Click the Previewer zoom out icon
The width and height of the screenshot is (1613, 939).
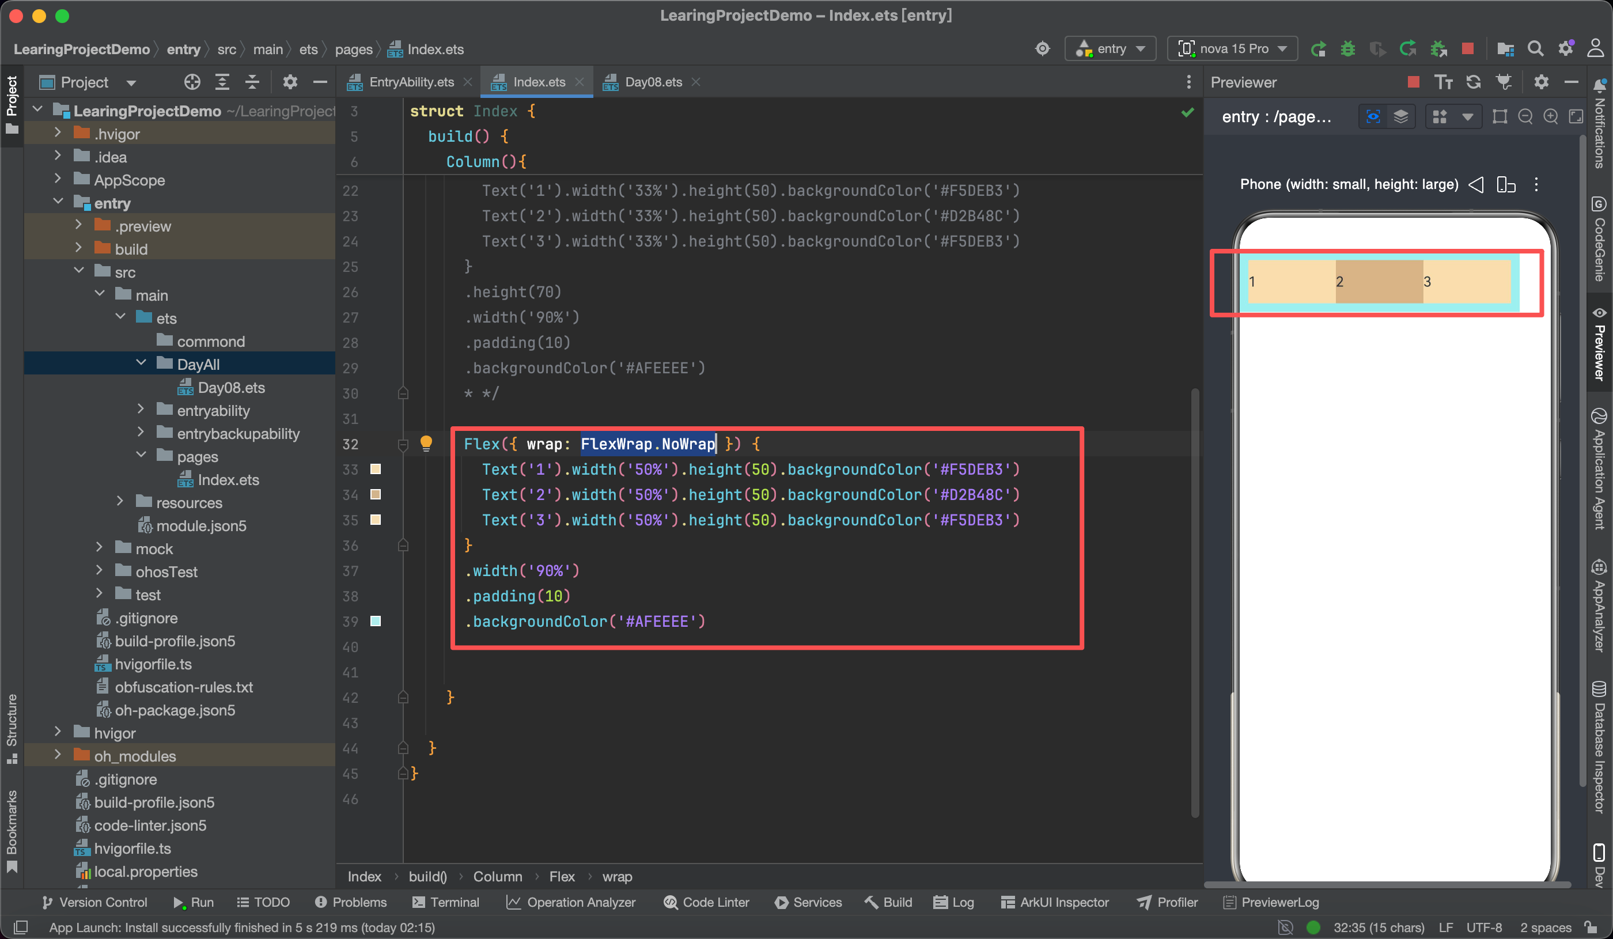(1525, 116)
